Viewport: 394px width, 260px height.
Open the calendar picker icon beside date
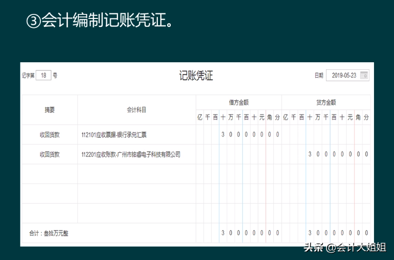point(364,75)
